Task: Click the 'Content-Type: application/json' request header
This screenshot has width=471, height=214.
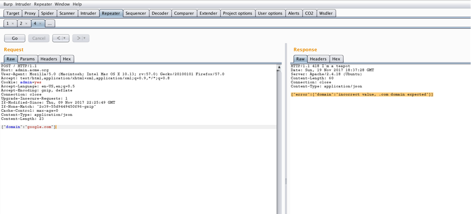Action: pos(37,114)
